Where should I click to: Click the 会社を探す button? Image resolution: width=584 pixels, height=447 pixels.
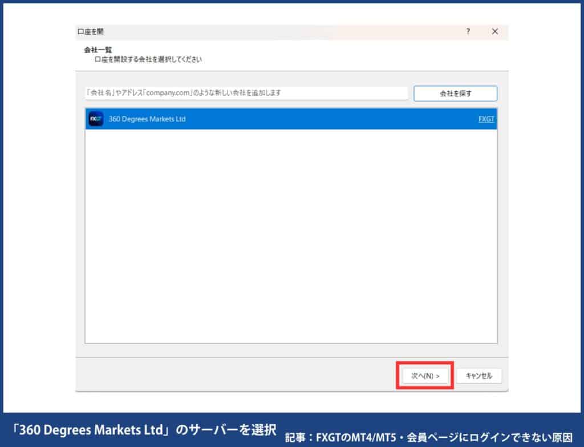click(x=455, y=94)
